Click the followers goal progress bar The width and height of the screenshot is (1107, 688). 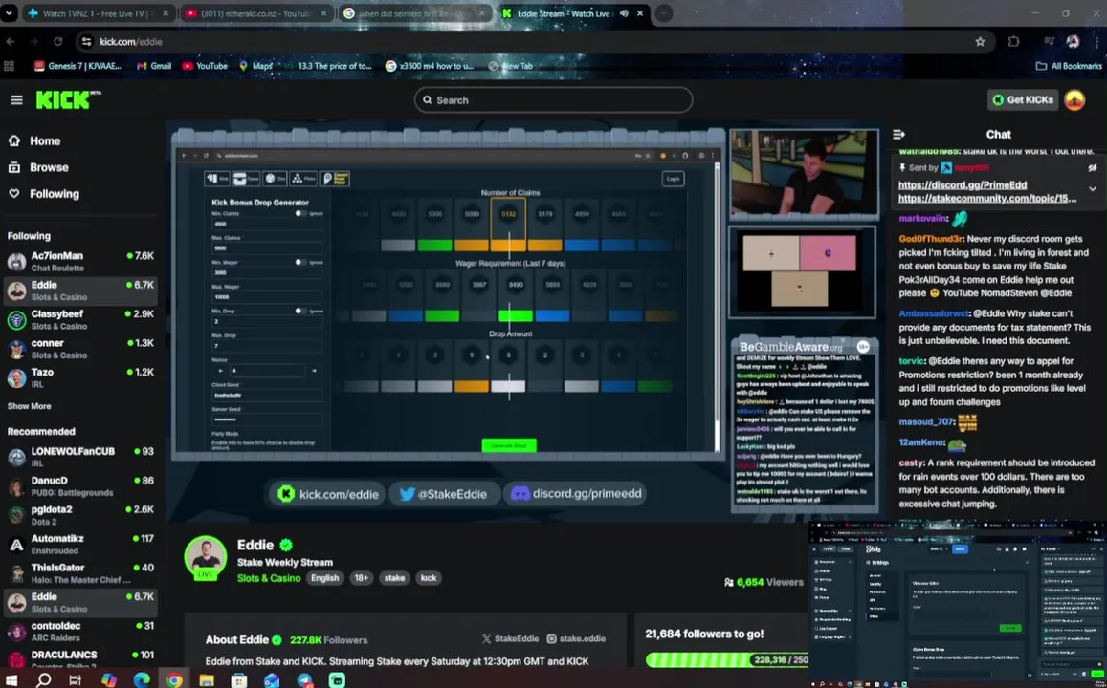[x=727, y=659]
